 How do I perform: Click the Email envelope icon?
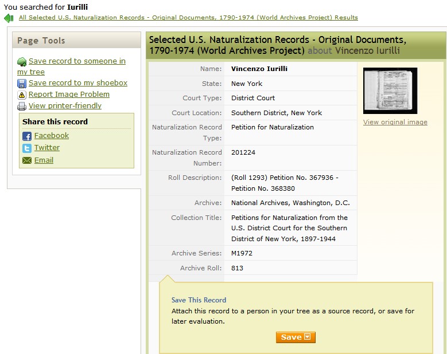click(27, 161)
